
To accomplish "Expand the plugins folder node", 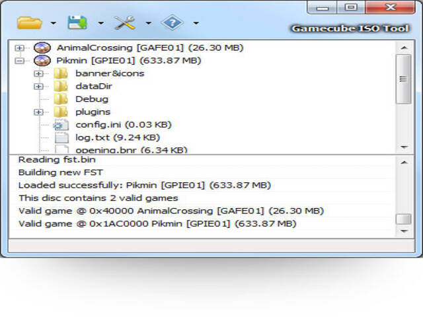I will pos(38,112).
